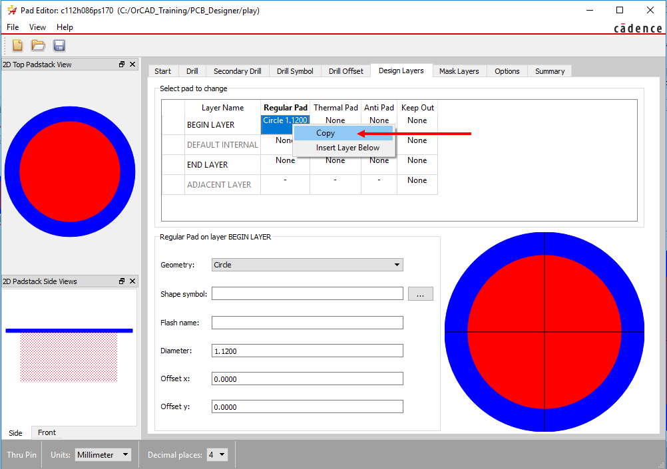Select the Side view tab

click(16, 433)
